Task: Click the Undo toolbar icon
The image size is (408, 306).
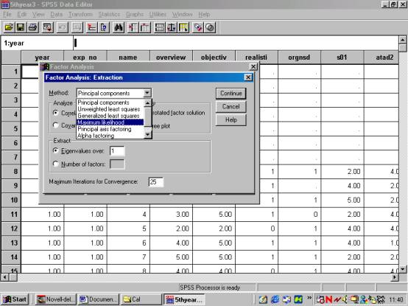Action: tap(62, 27)
